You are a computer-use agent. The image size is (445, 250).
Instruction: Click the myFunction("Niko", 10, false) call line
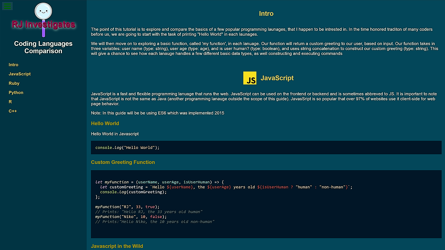click(131, 217)
